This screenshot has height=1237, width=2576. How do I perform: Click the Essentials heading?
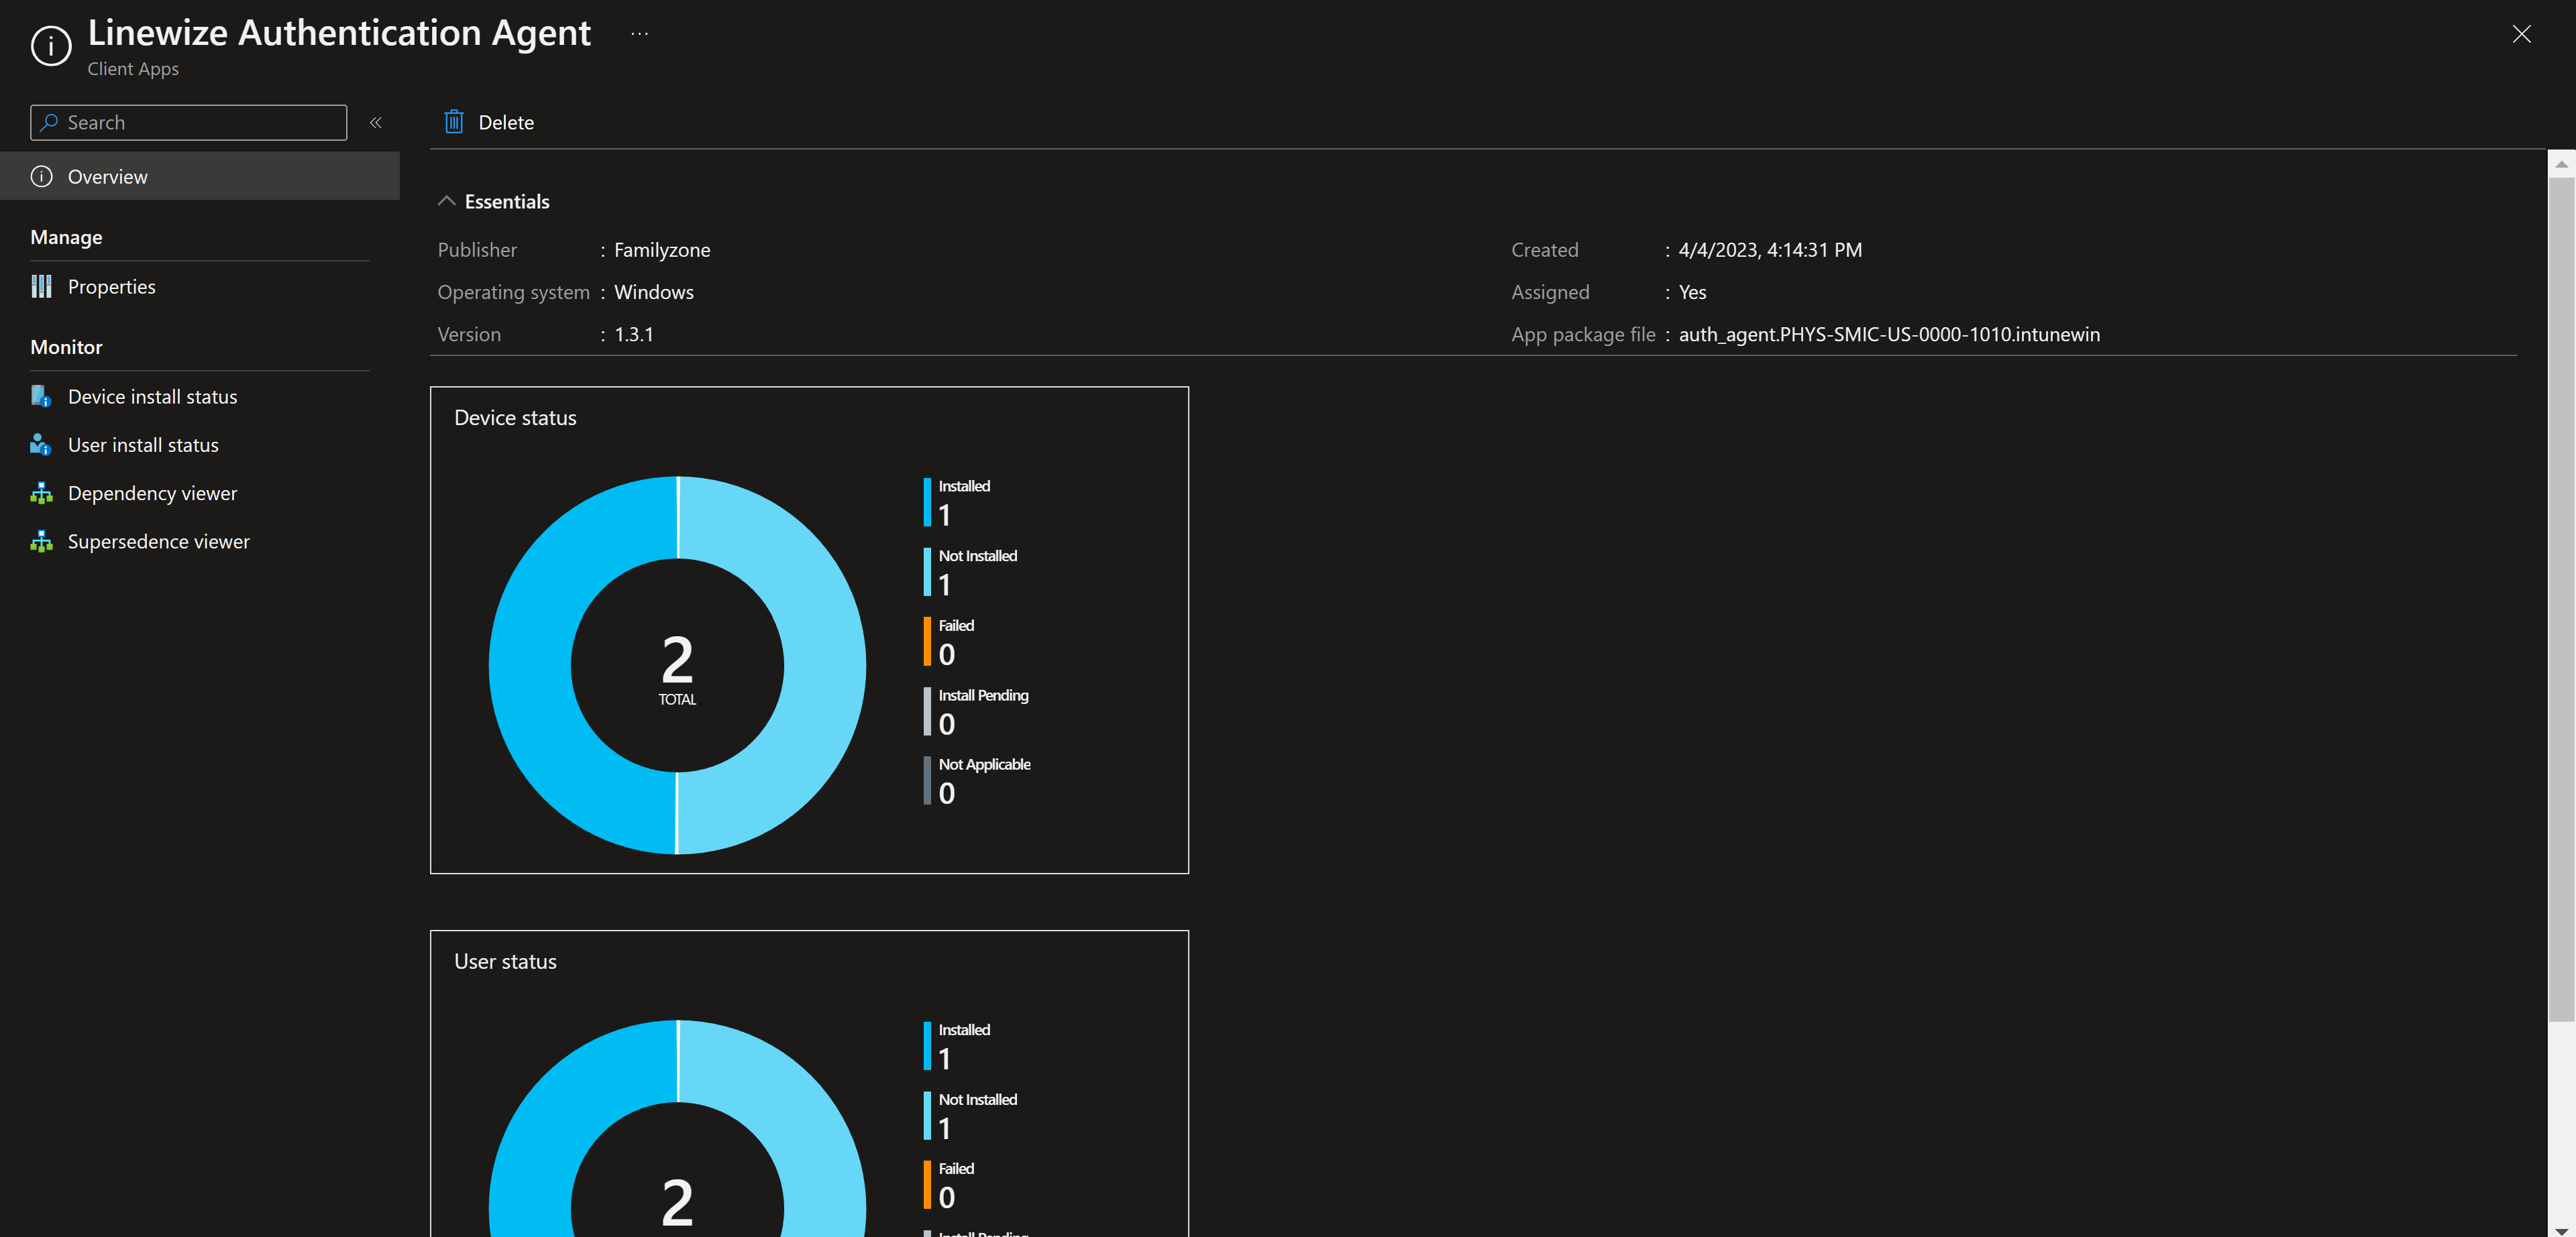507,201
